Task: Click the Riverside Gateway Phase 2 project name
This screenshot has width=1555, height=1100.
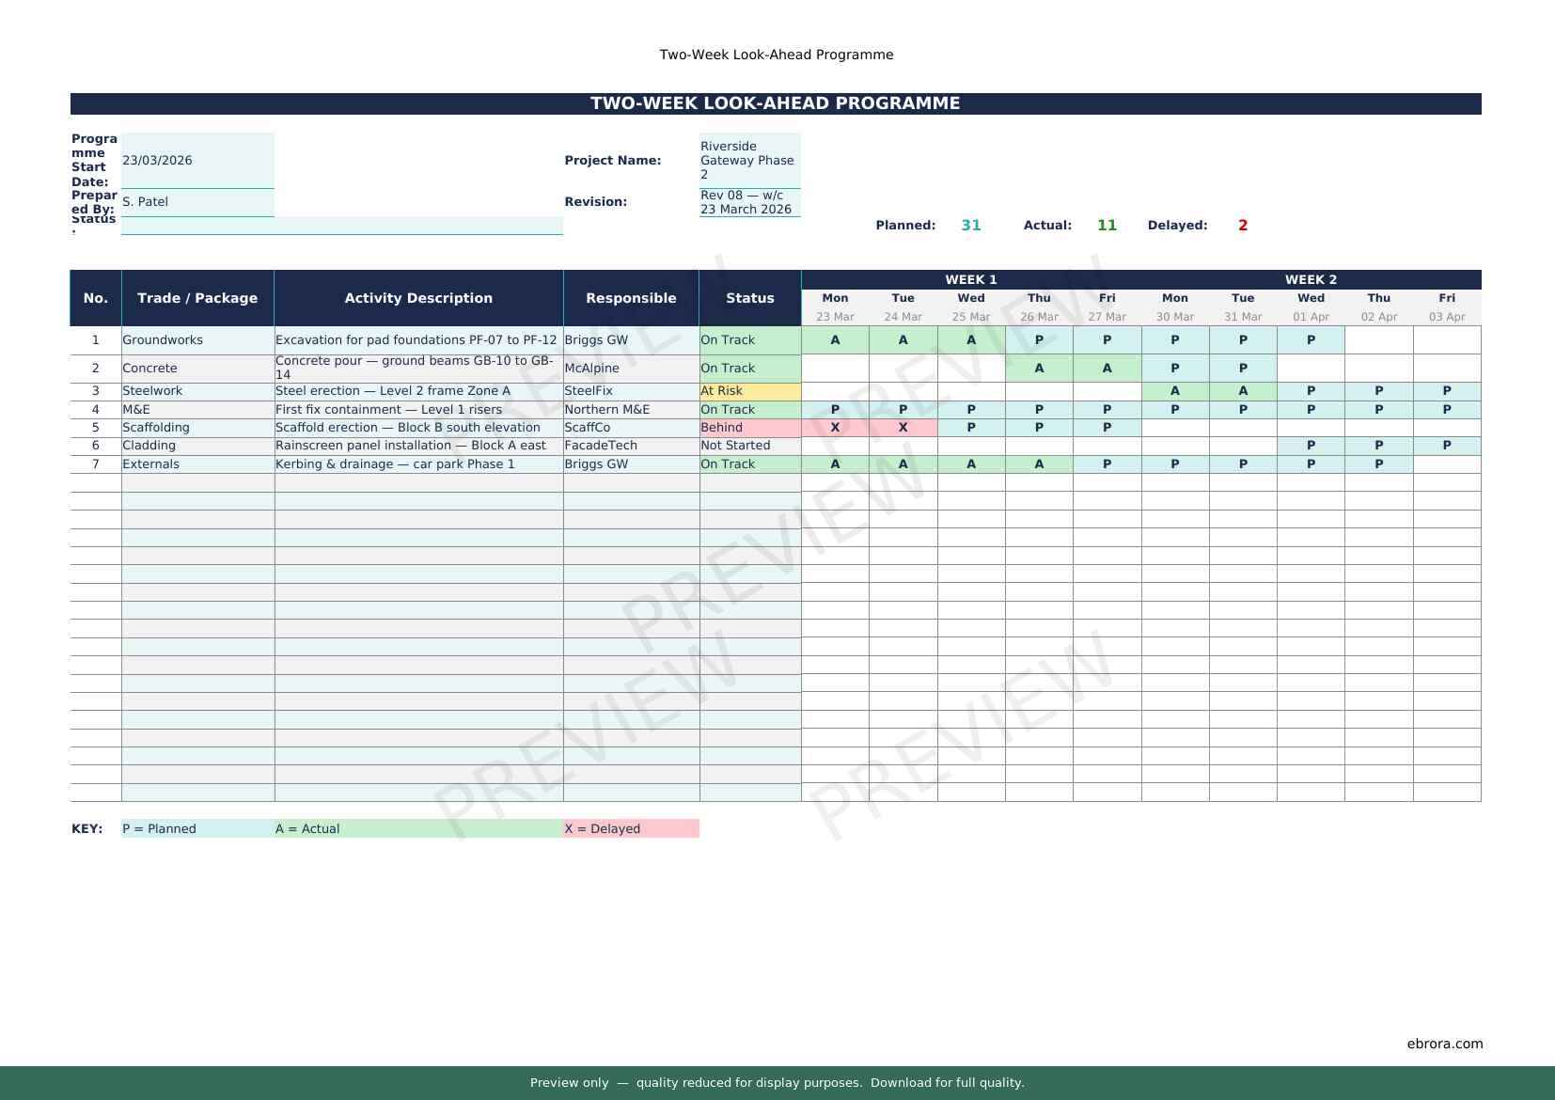Action: (749, 161)
